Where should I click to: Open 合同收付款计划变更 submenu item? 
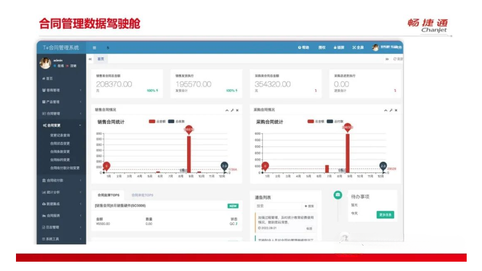coord(65,168)
